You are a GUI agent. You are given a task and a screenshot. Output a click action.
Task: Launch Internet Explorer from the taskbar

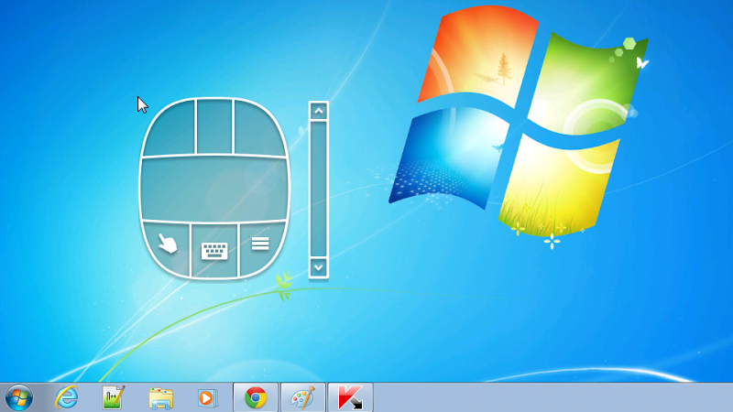coord(67,397)
